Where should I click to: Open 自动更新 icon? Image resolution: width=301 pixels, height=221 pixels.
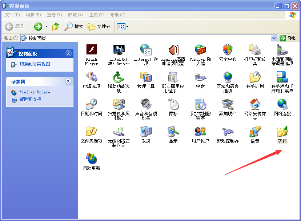[91, 158]
